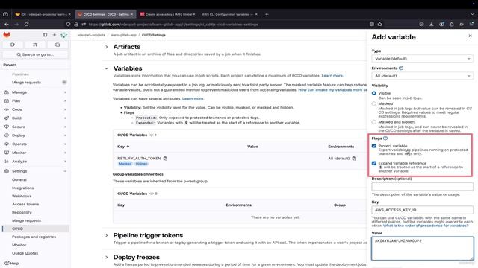Select the Masked and hidden option

(374, 122)
